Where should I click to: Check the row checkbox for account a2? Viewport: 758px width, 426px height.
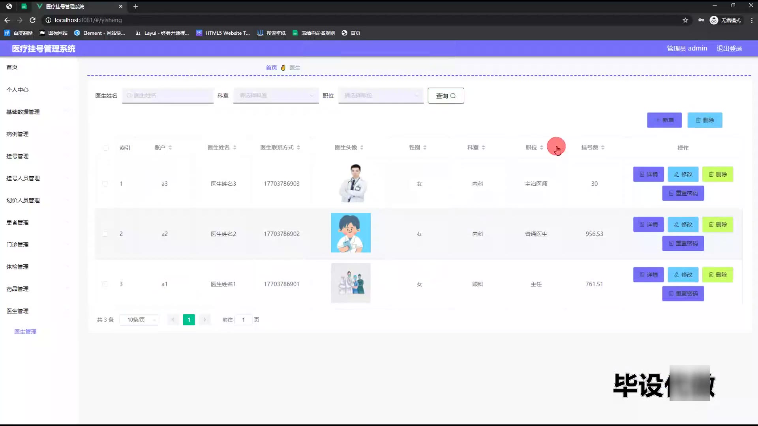coord(105,234)
